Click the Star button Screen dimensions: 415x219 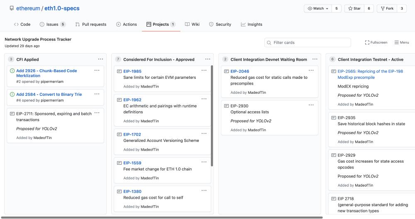coord(354,8)
